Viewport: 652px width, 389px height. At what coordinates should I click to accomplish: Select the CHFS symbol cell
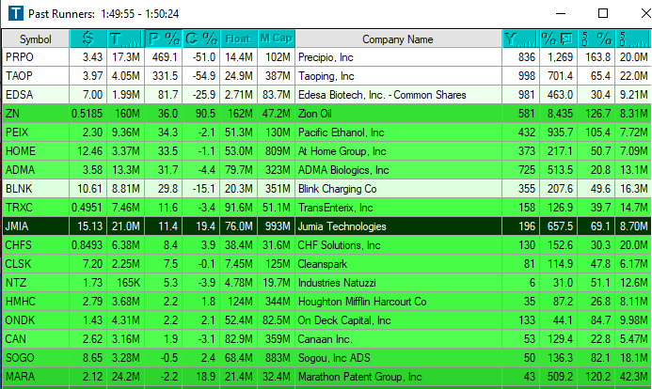36,245
